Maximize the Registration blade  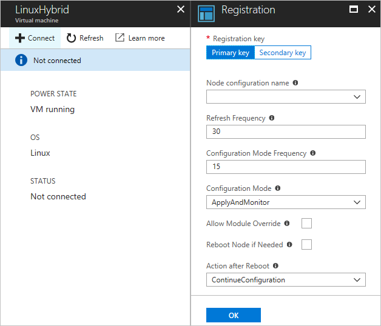[354, 10]
